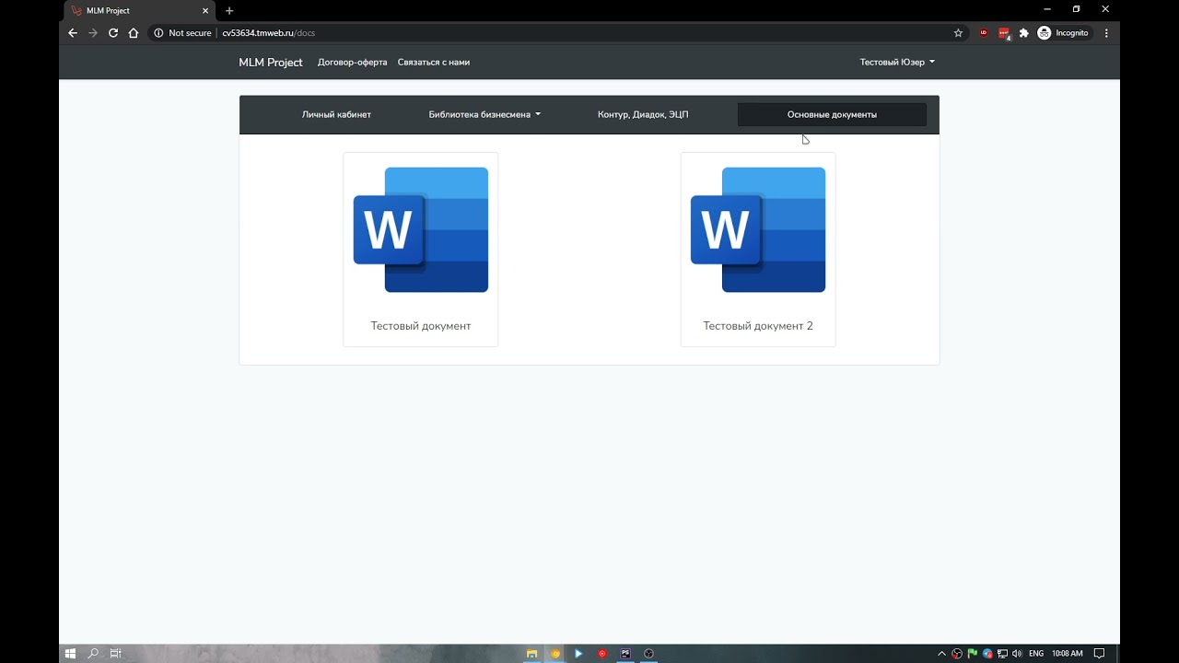Go back using the browser back arrow

(x=73, y=33)
